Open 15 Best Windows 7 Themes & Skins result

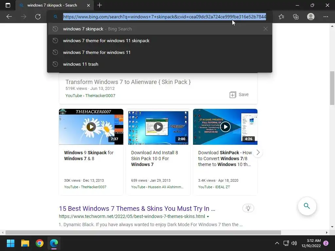[x=137, y=209]
